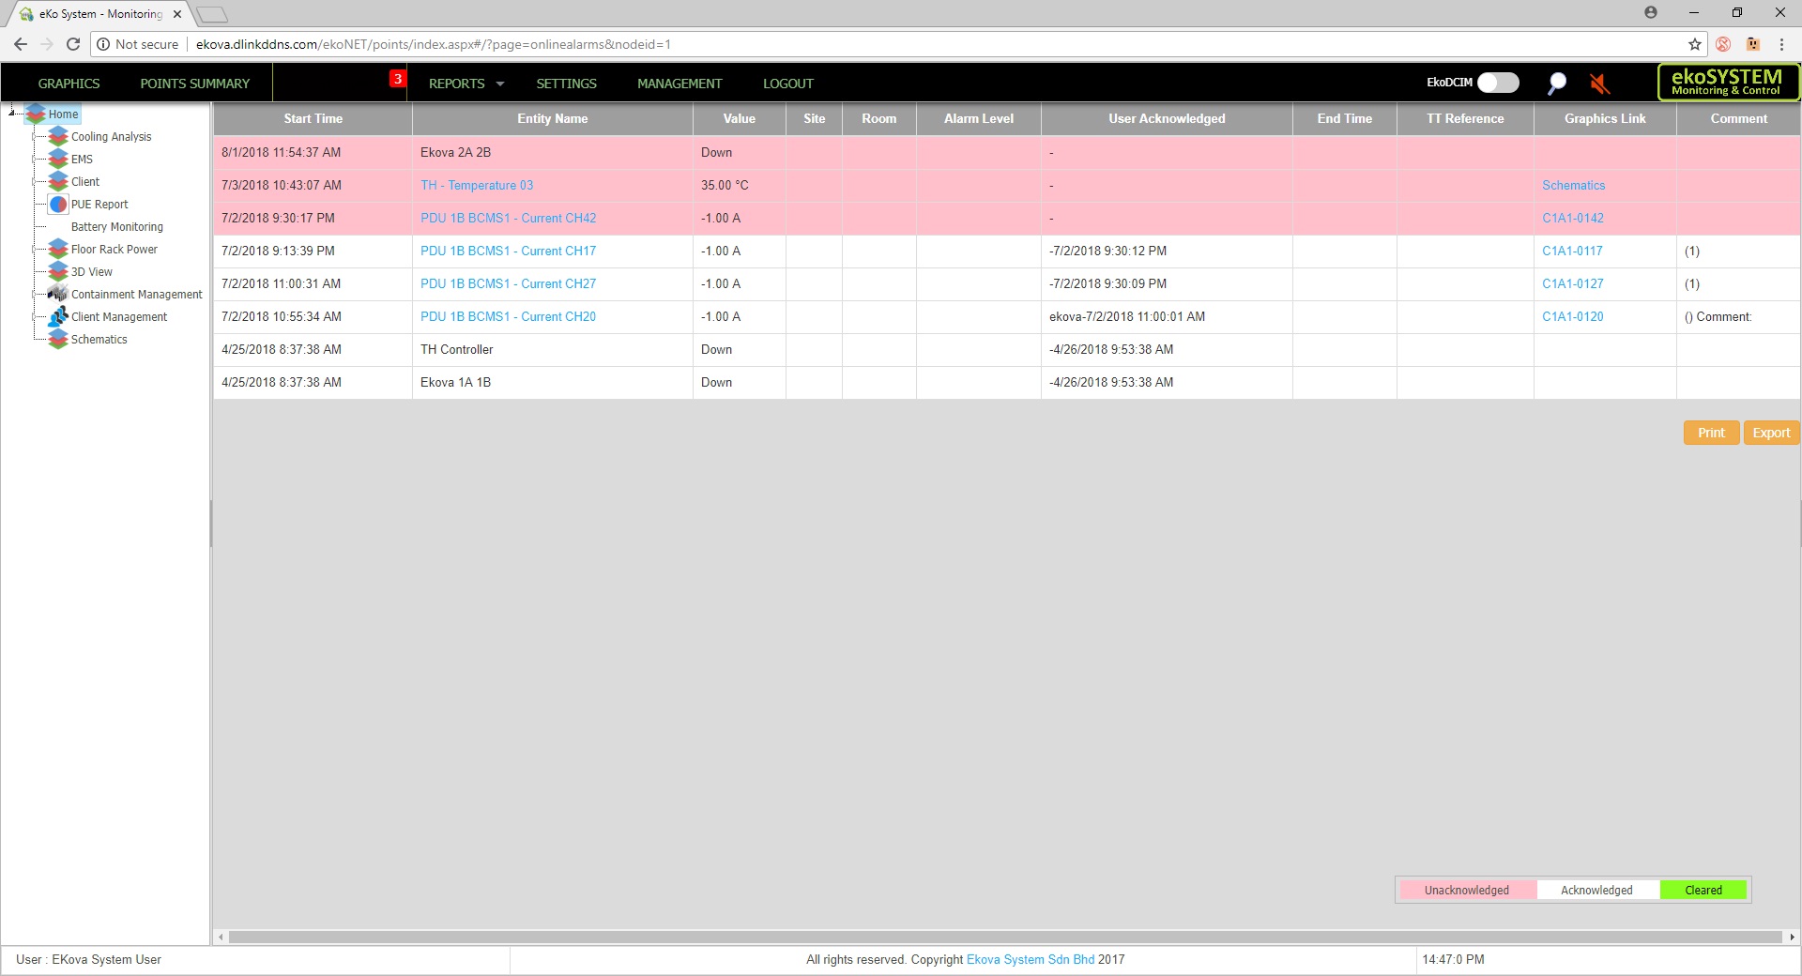Click the ekoSYSTEM logo
The height and width of the screenshot is (976, 1802).
coord(1727,82)
